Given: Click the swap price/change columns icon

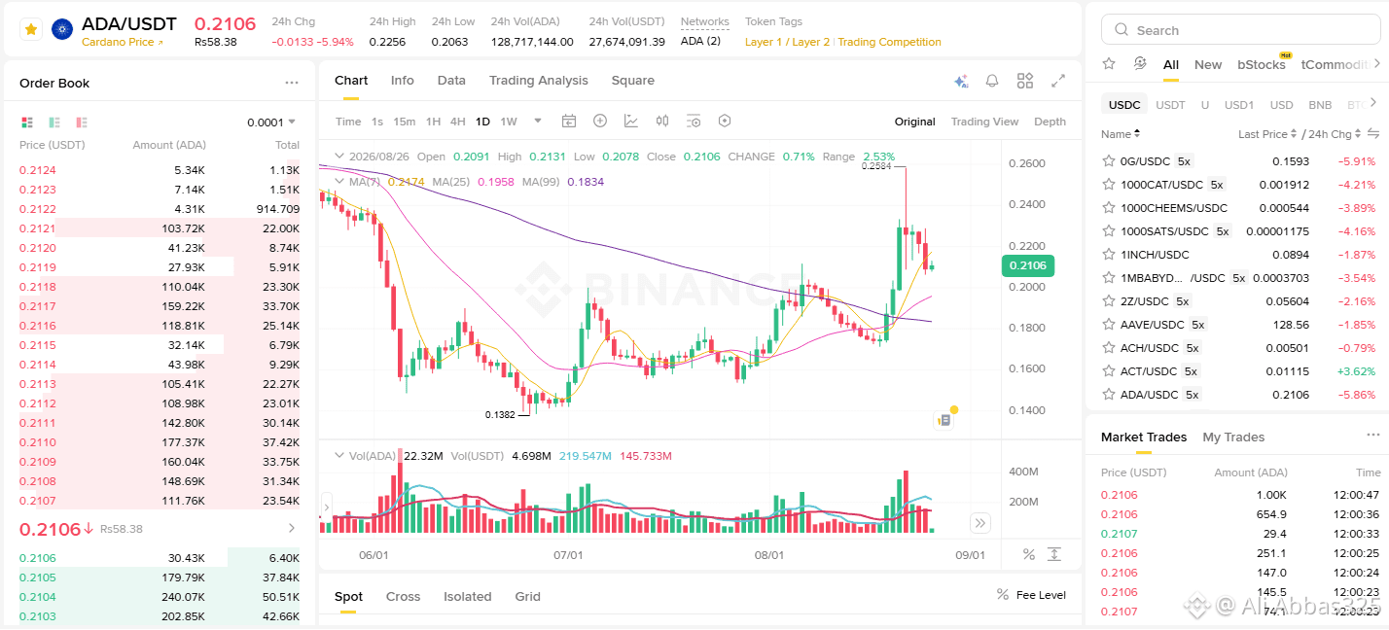Looking at the screenshot, I should [x=1373, y=133].
